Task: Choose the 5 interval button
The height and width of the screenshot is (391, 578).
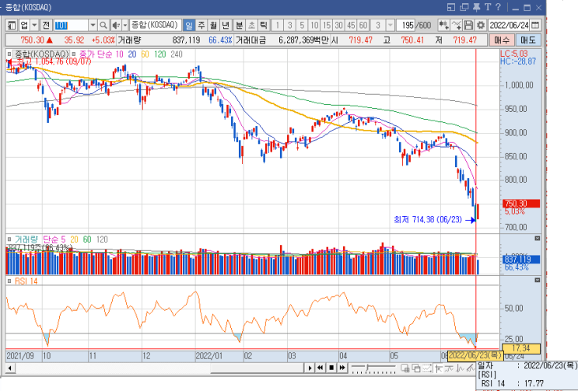Action: (x=302, y=25)
